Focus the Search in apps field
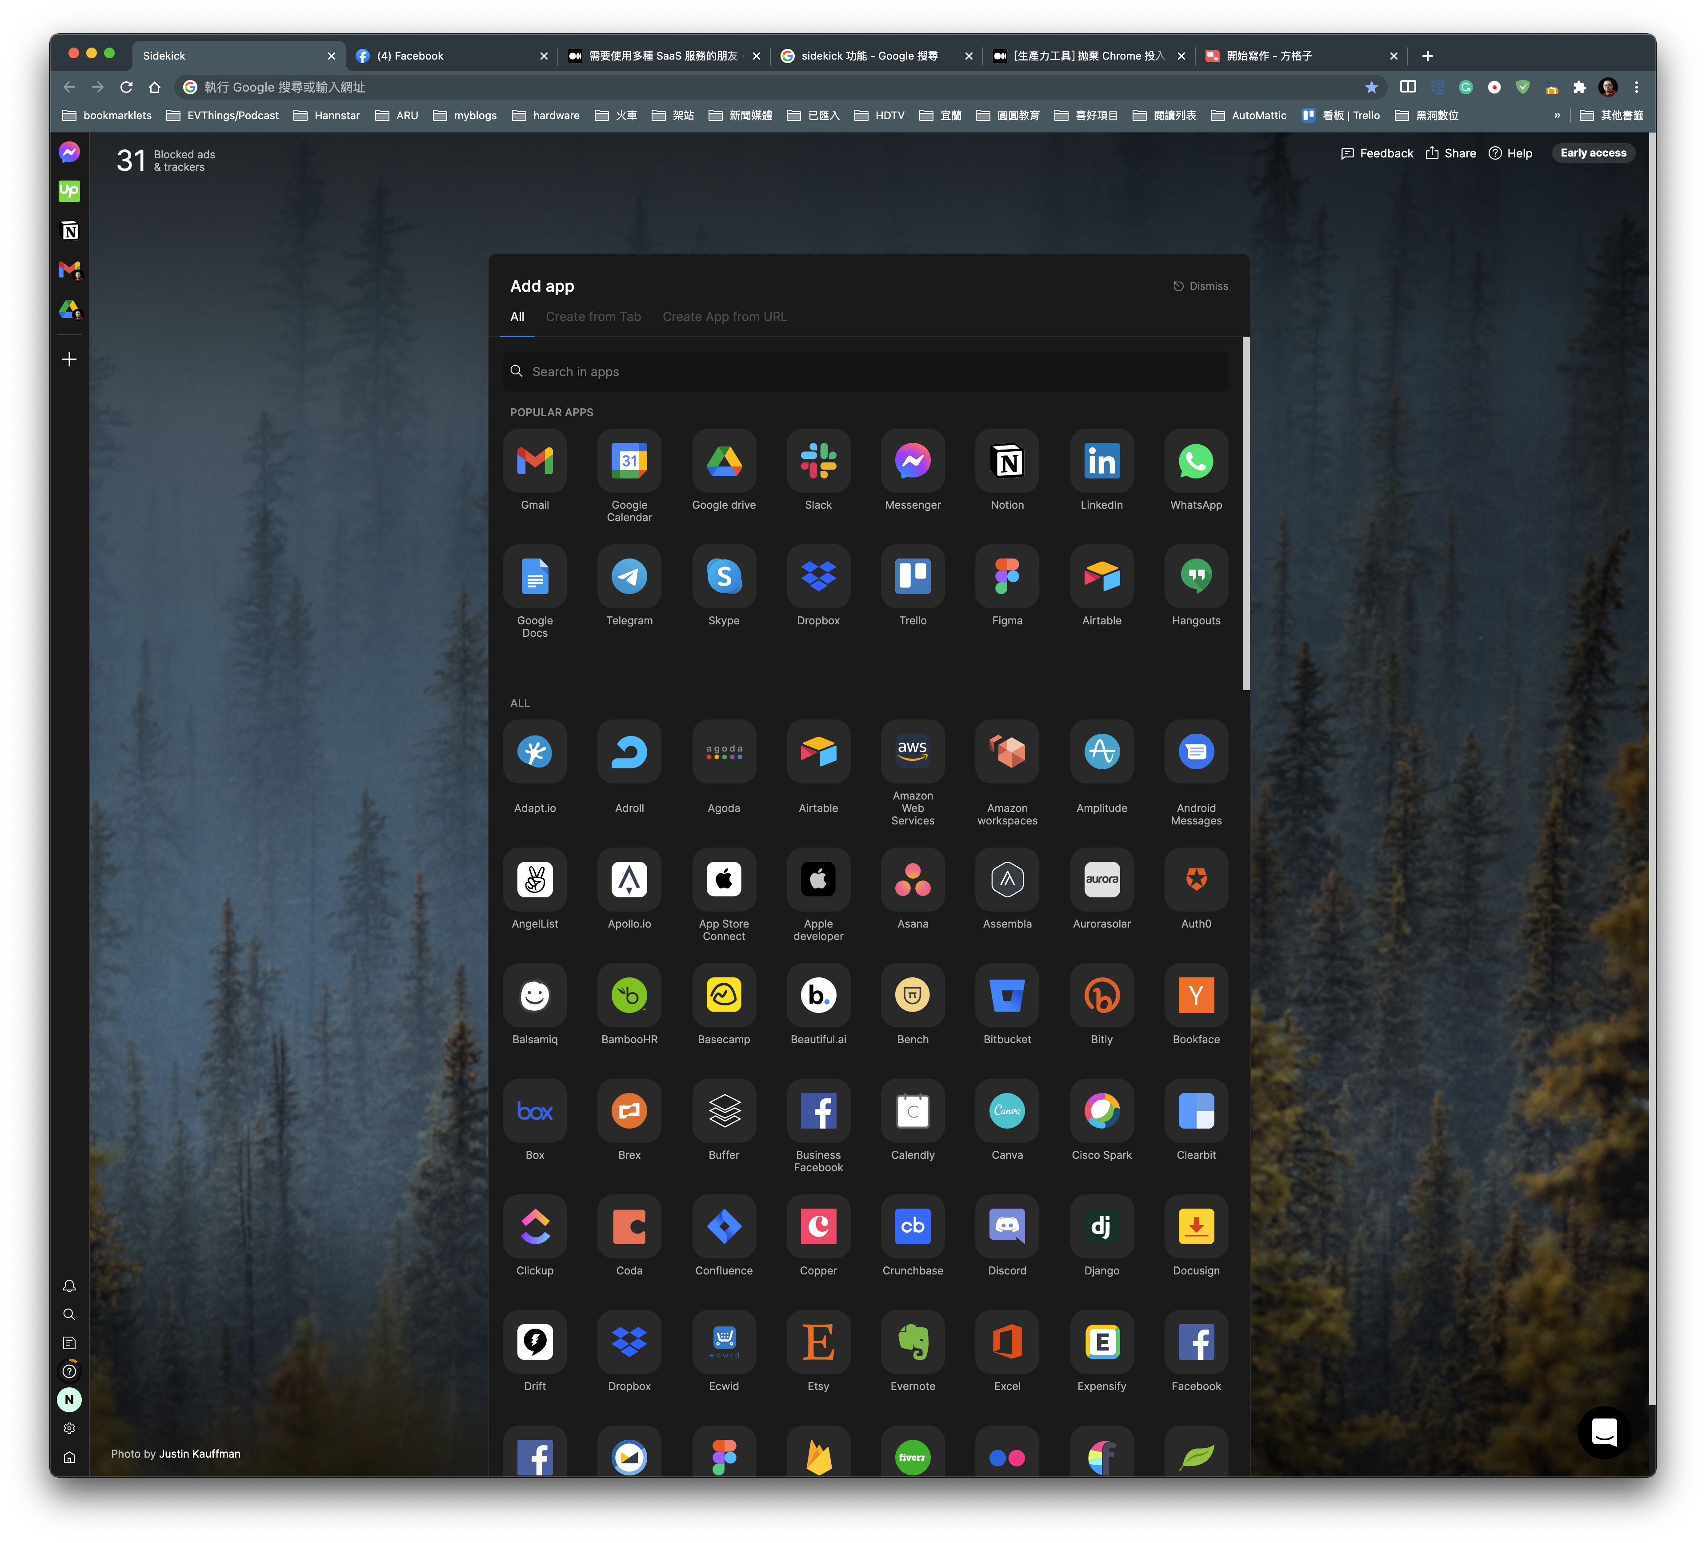Viewport: 1706px width, 1543px height. [865, 372]
